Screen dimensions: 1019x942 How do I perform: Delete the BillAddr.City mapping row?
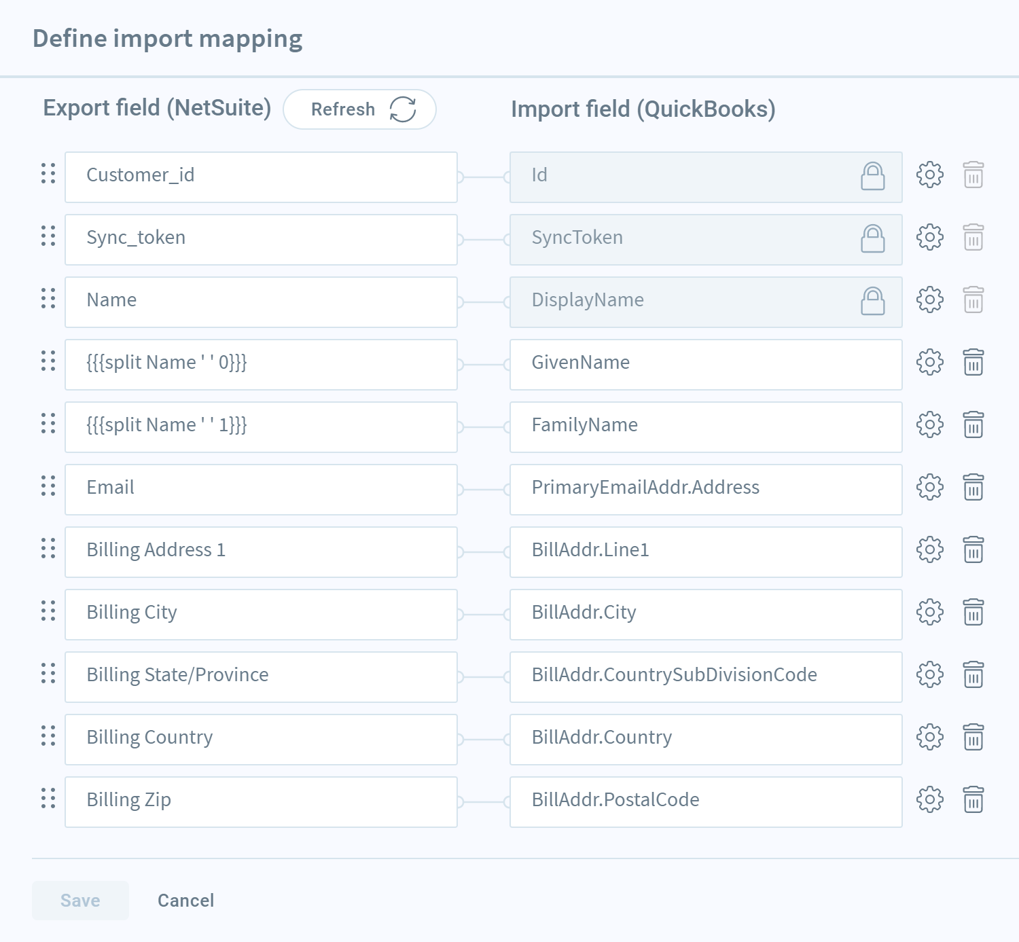click(x=973, y=613)
